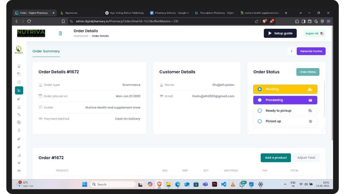Close the Order - Digital Pharmacy tab
This screenshot has height=194, width=345.
click(x=54, y=13)
